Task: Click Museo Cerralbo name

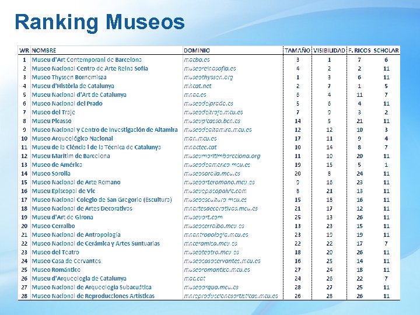Action: [53, 226]
